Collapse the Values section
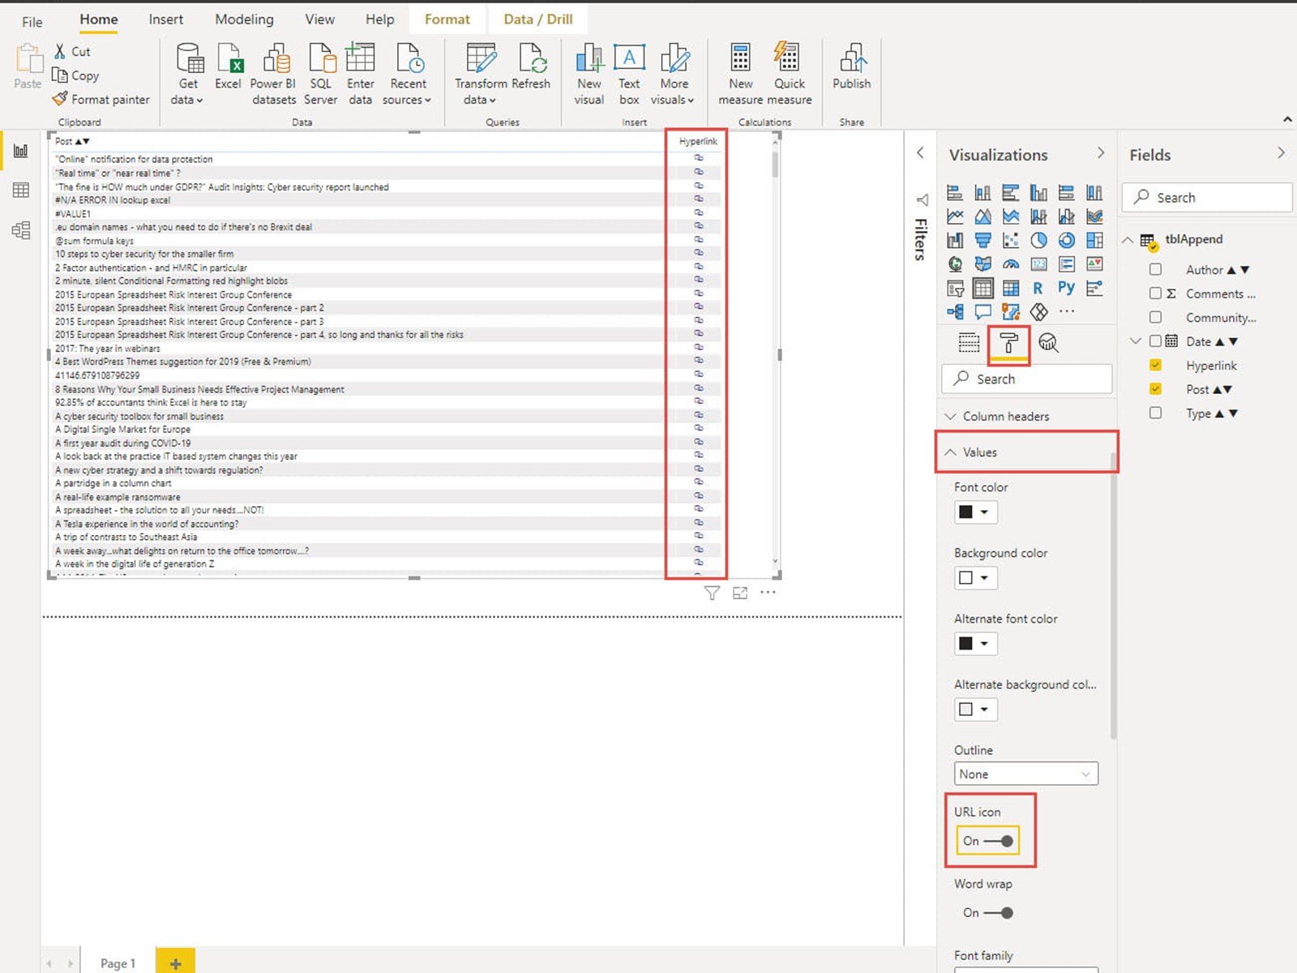 (979, 452)
